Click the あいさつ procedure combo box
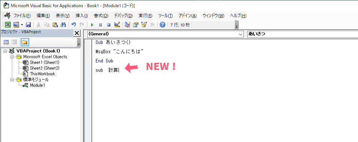Viewport: 358px width, 142px height. point(303,34)
